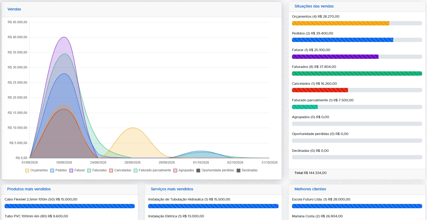Click the green Faturados progress bar
The height and width of the screenshot is (220, 427).
click(357, 74)
